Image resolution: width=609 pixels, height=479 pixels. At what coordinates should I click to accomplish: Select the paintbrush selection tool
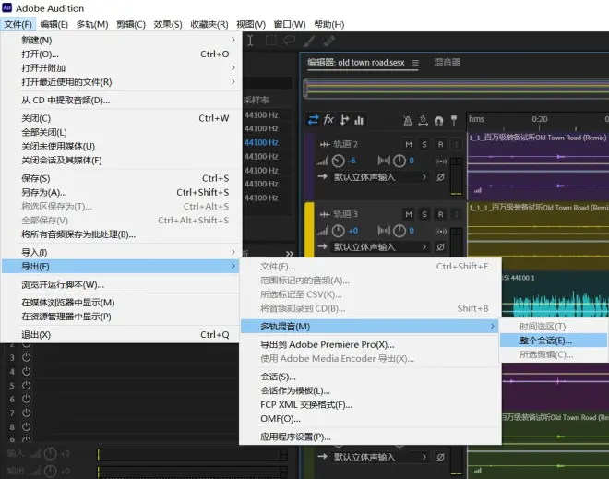[309, 41]
